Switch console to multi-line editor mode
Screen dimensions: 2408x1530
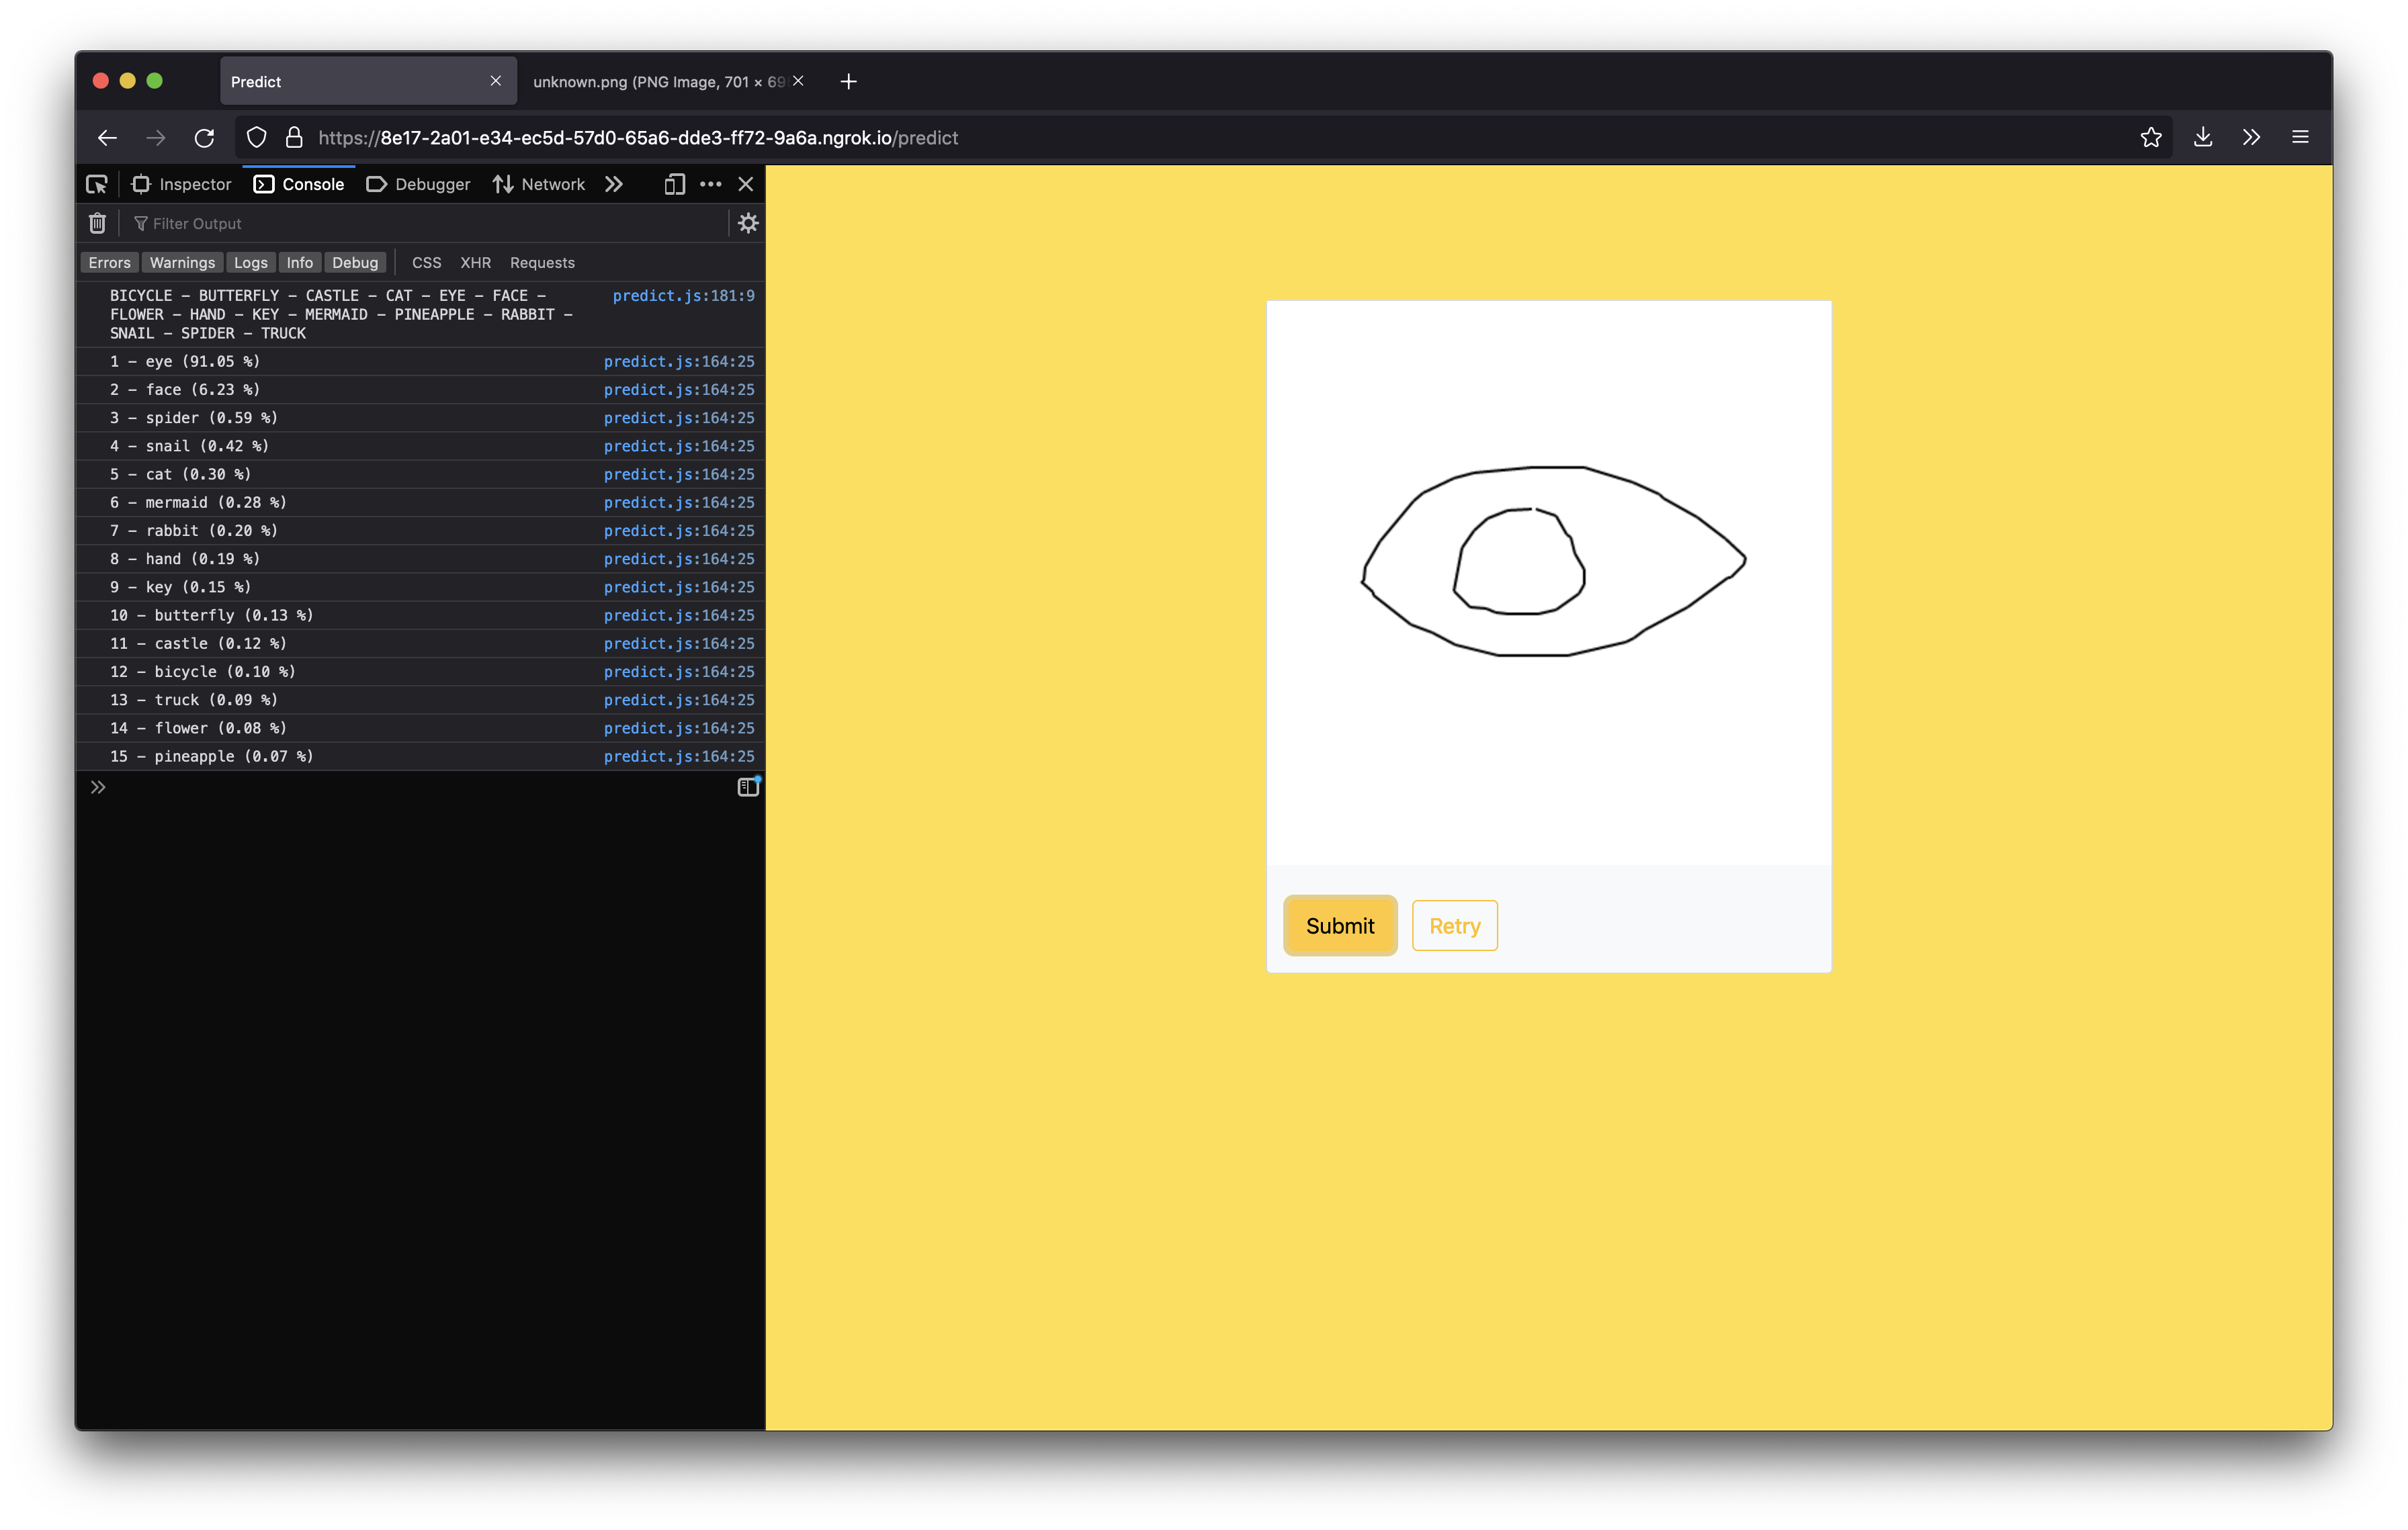coord(748,787)
